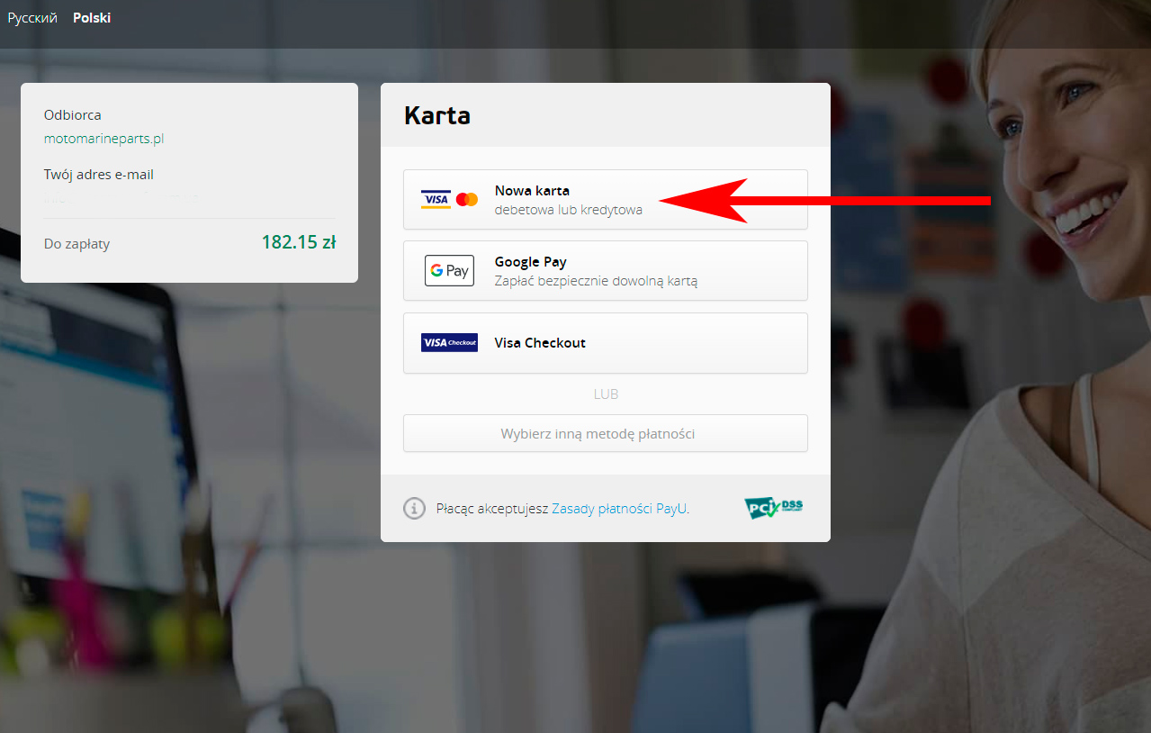Click the 'debetowa lub kredytowa' subtitle

coord(569,210)
